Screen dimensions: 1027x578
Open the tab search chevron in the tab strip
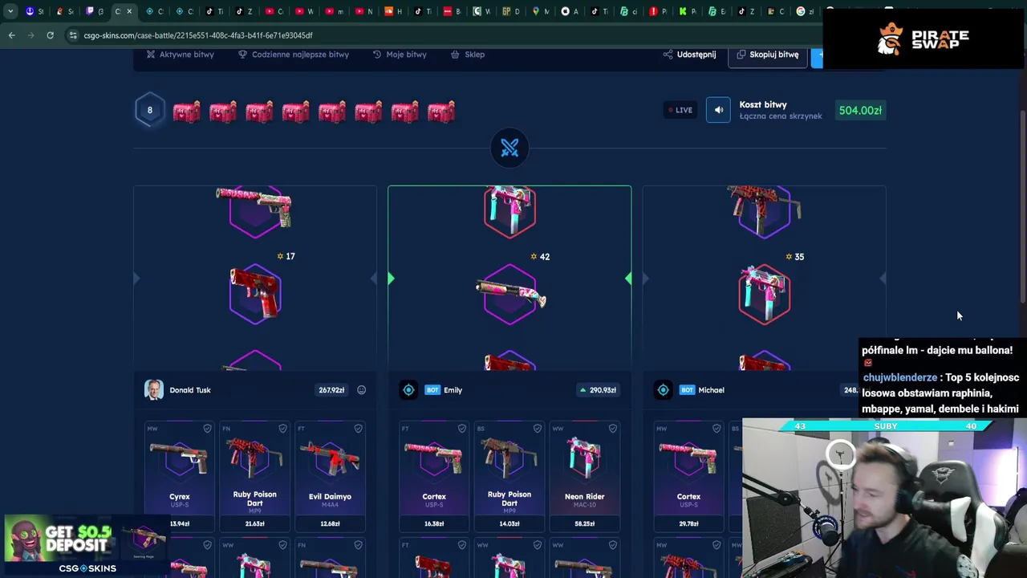point(10,11)
